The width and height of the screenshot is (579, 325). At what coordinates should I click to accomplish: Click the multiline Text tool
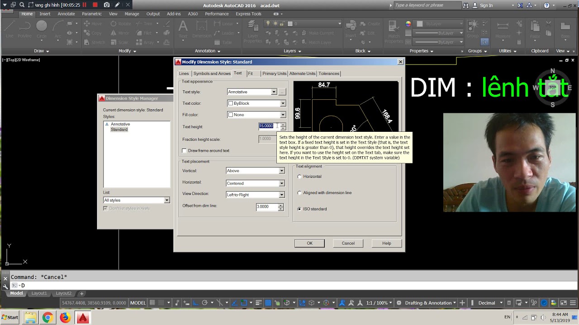(183, 29)
